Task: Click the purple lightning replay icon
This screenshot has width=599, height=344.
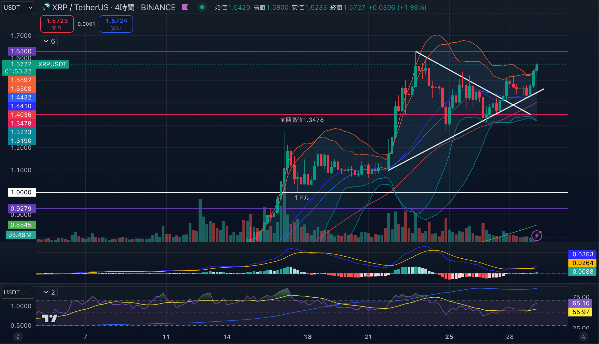Action: click(537, 236)
